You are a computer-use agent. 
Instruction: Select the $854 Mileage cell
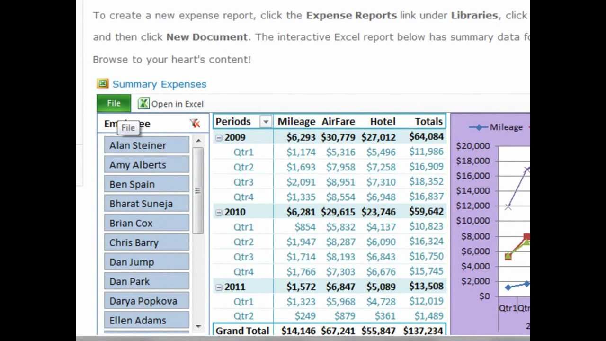(x=305, y=227)
